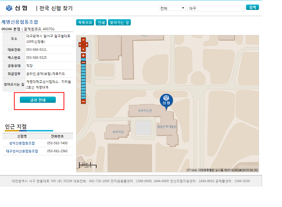Click the 인근 지점 section heading
Image resolution: width=282 pixels, height=207 pixels.
pos(16,127)
